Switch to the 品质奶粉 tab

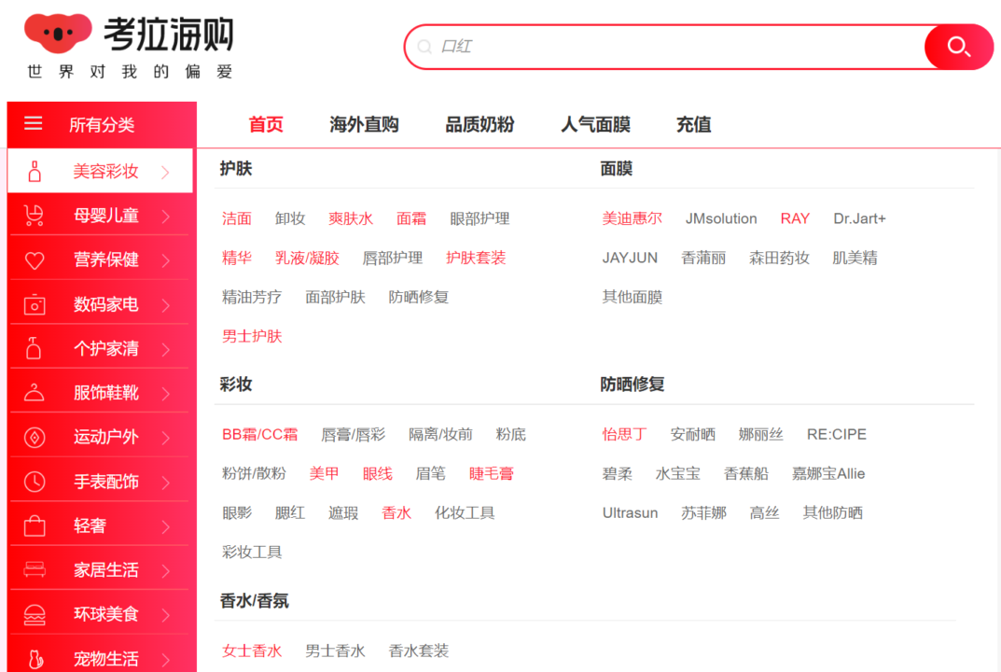click(480, 124)
